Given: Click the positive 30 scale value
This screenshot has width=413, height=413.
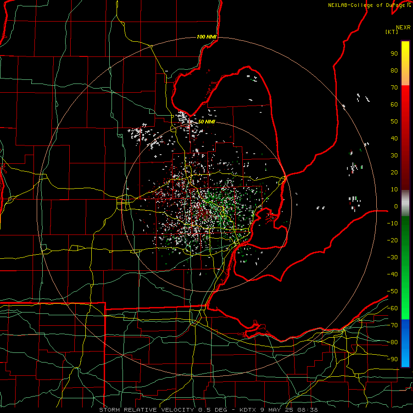Looking at the screenshot, I should pyautogui.click(x=394, y=156).
